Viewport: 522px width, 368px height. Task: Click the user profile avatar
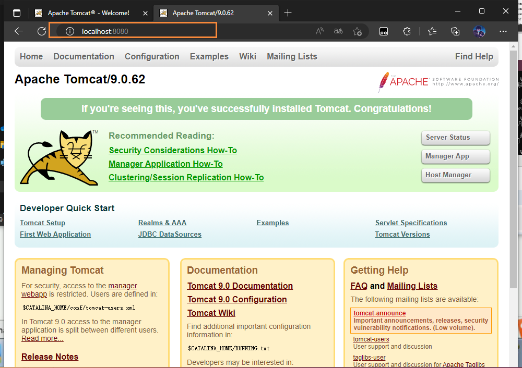coord(479,31)
